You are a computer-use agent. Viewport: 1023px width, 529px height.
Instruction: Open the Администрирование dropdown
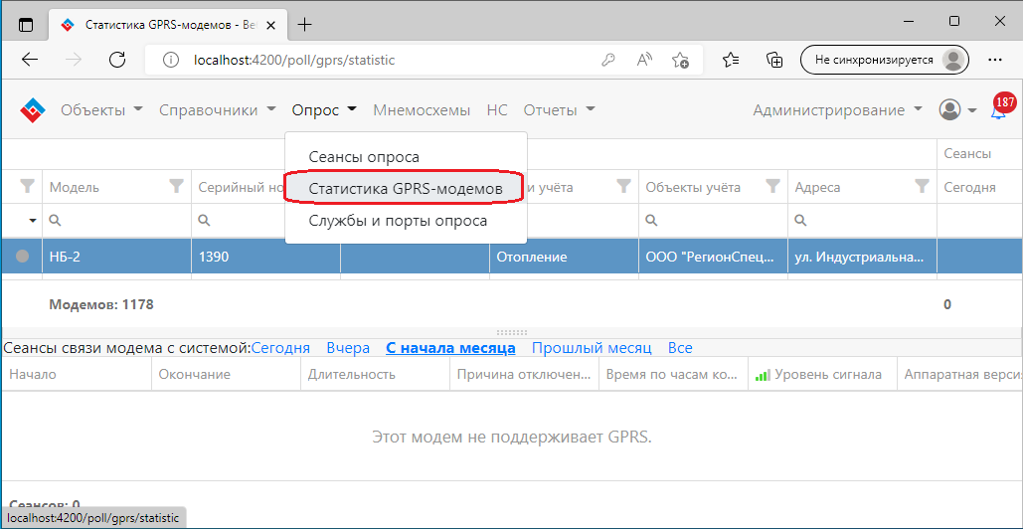pos(837,110)
